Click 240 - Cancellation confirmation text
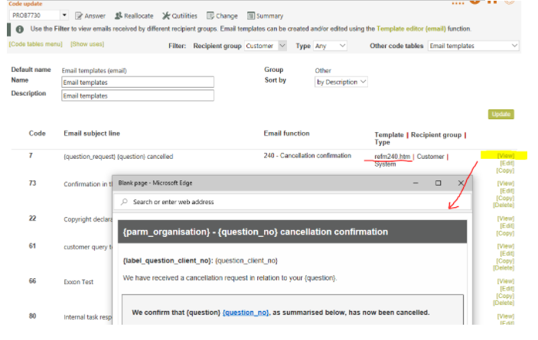Image resolution: width=538 pixels, height=340 pixels. click(x=308, y=156)
